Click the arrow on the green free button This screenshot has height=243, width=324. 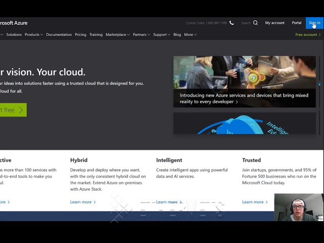click(x=21, y=110)
